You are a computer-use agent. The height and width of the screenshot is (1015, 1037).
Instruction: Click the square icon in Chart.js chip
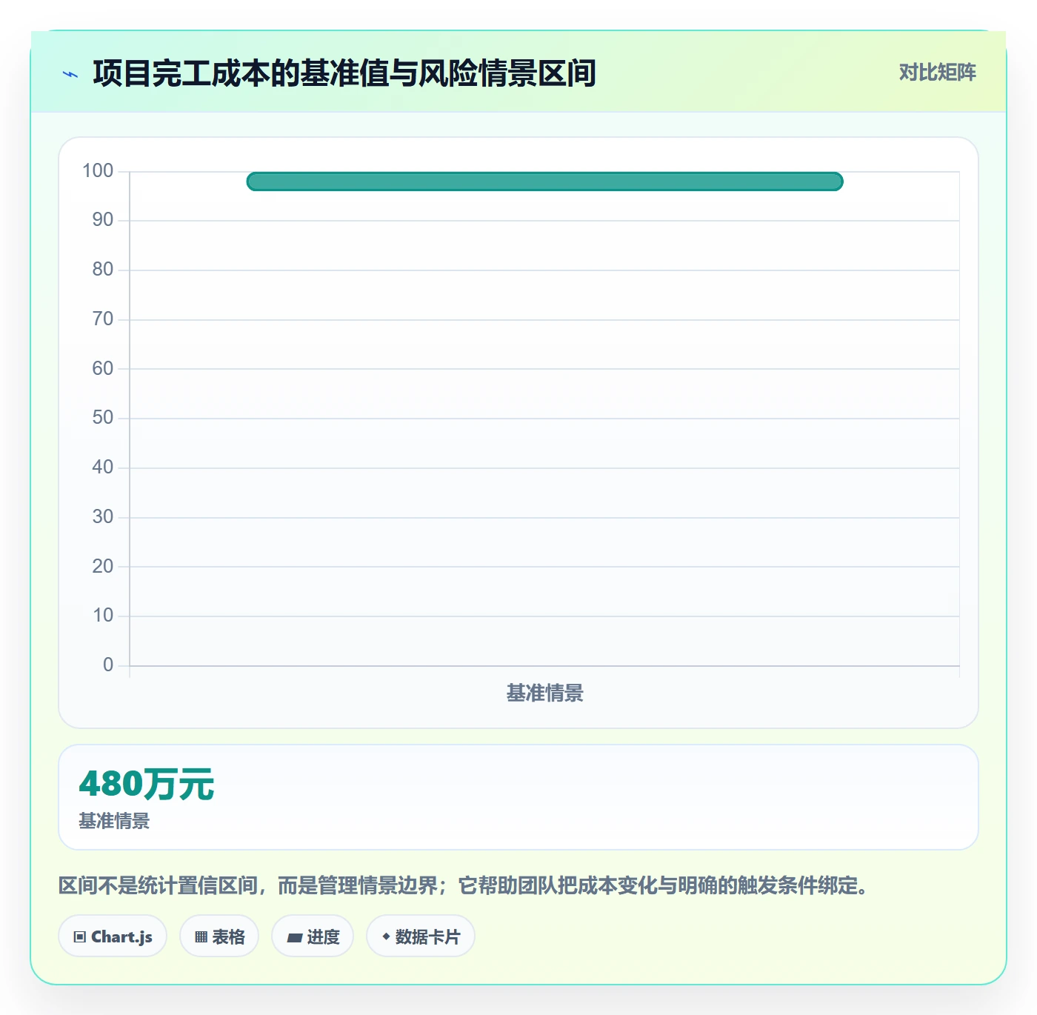pyautogui.click(x=80, y=937)
